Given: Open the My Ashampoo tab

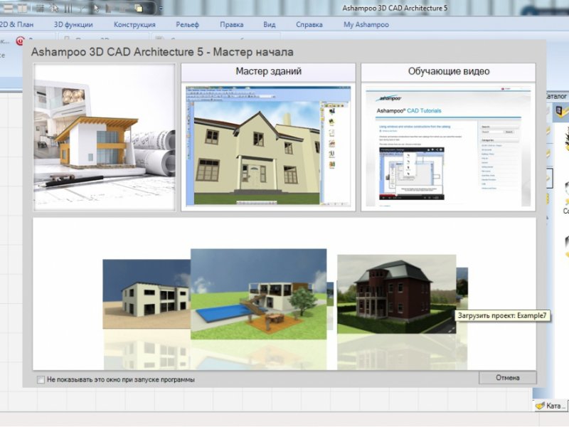Looking at the screenshot, I should pos(366,25).
